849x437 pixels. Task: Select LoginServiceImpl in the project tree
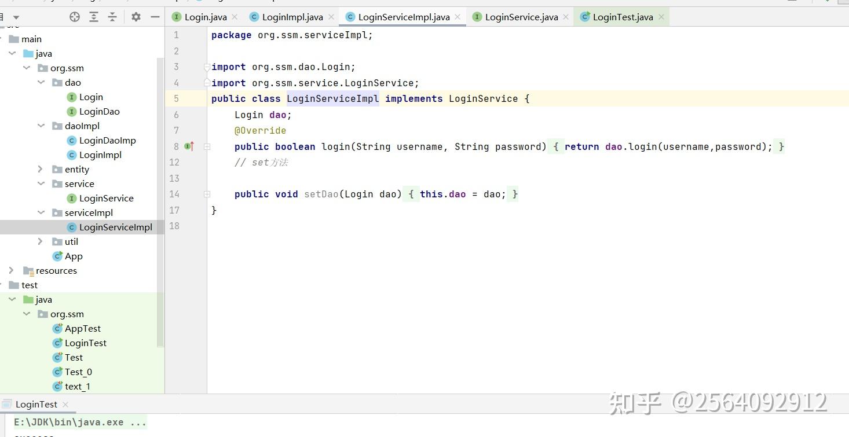[116, 227]
